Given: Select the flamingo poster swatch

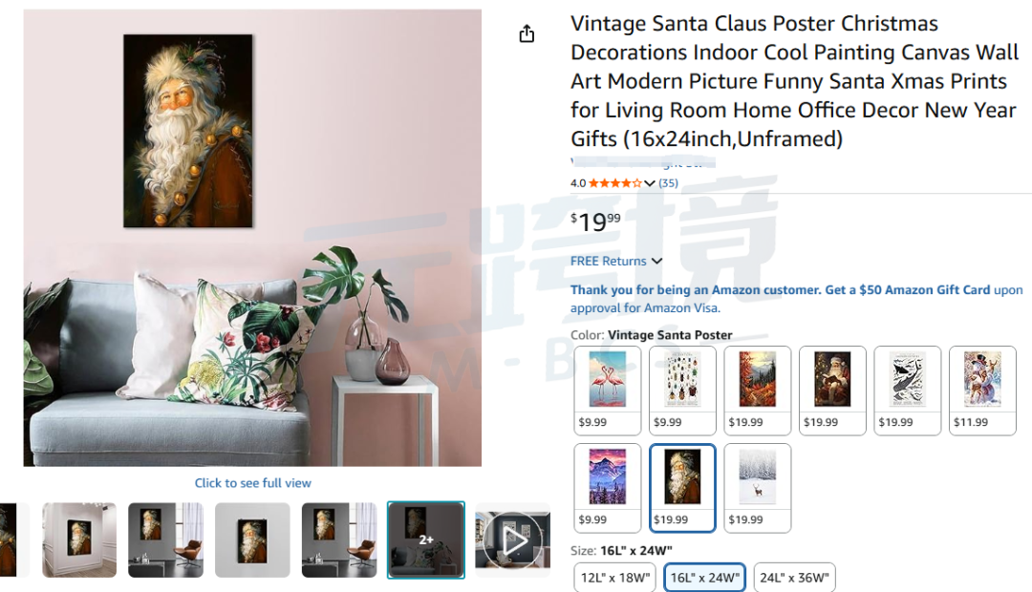Looking at the screenshot, I should pos(607,391).
